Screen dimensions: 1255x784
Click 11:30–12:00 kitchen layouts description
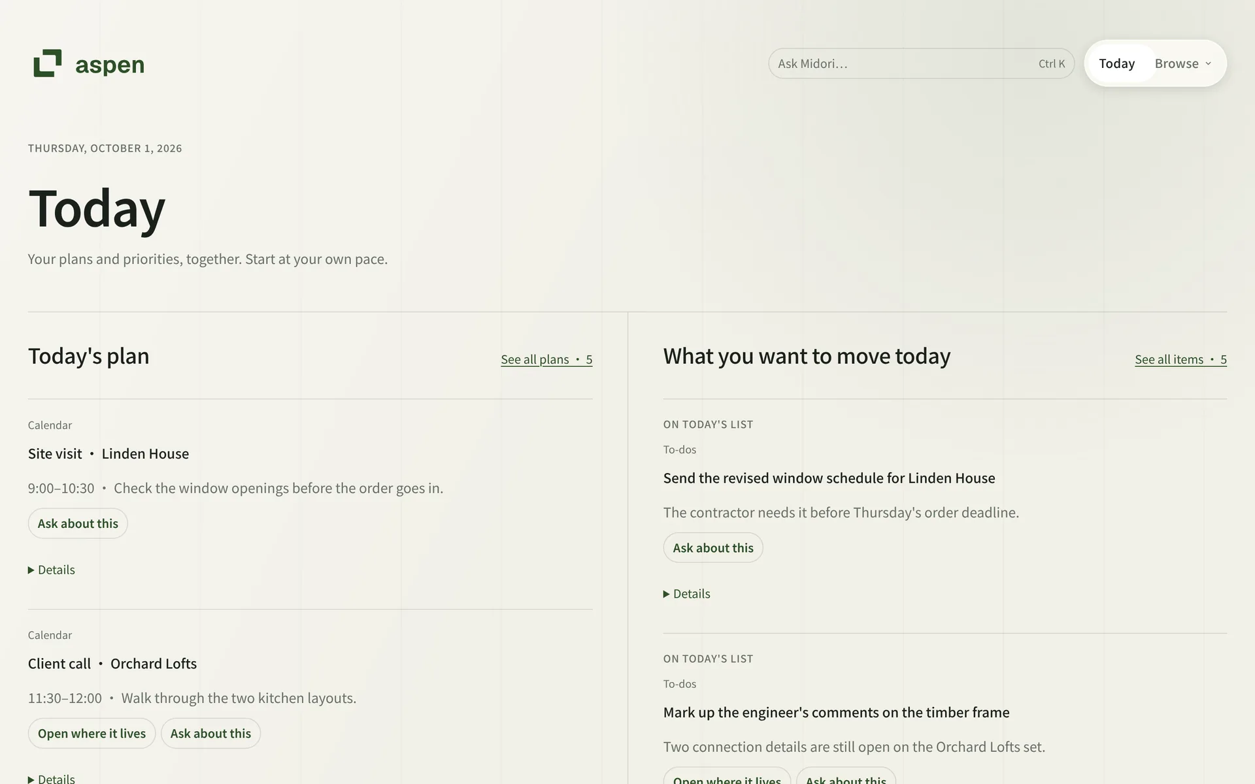(x=192, y=698)
